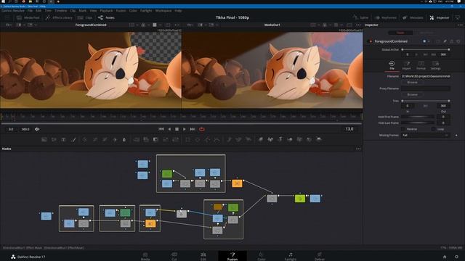Add a Blur node from the toolbar
This screenshot has width=465, height=261.
point(124,139)
